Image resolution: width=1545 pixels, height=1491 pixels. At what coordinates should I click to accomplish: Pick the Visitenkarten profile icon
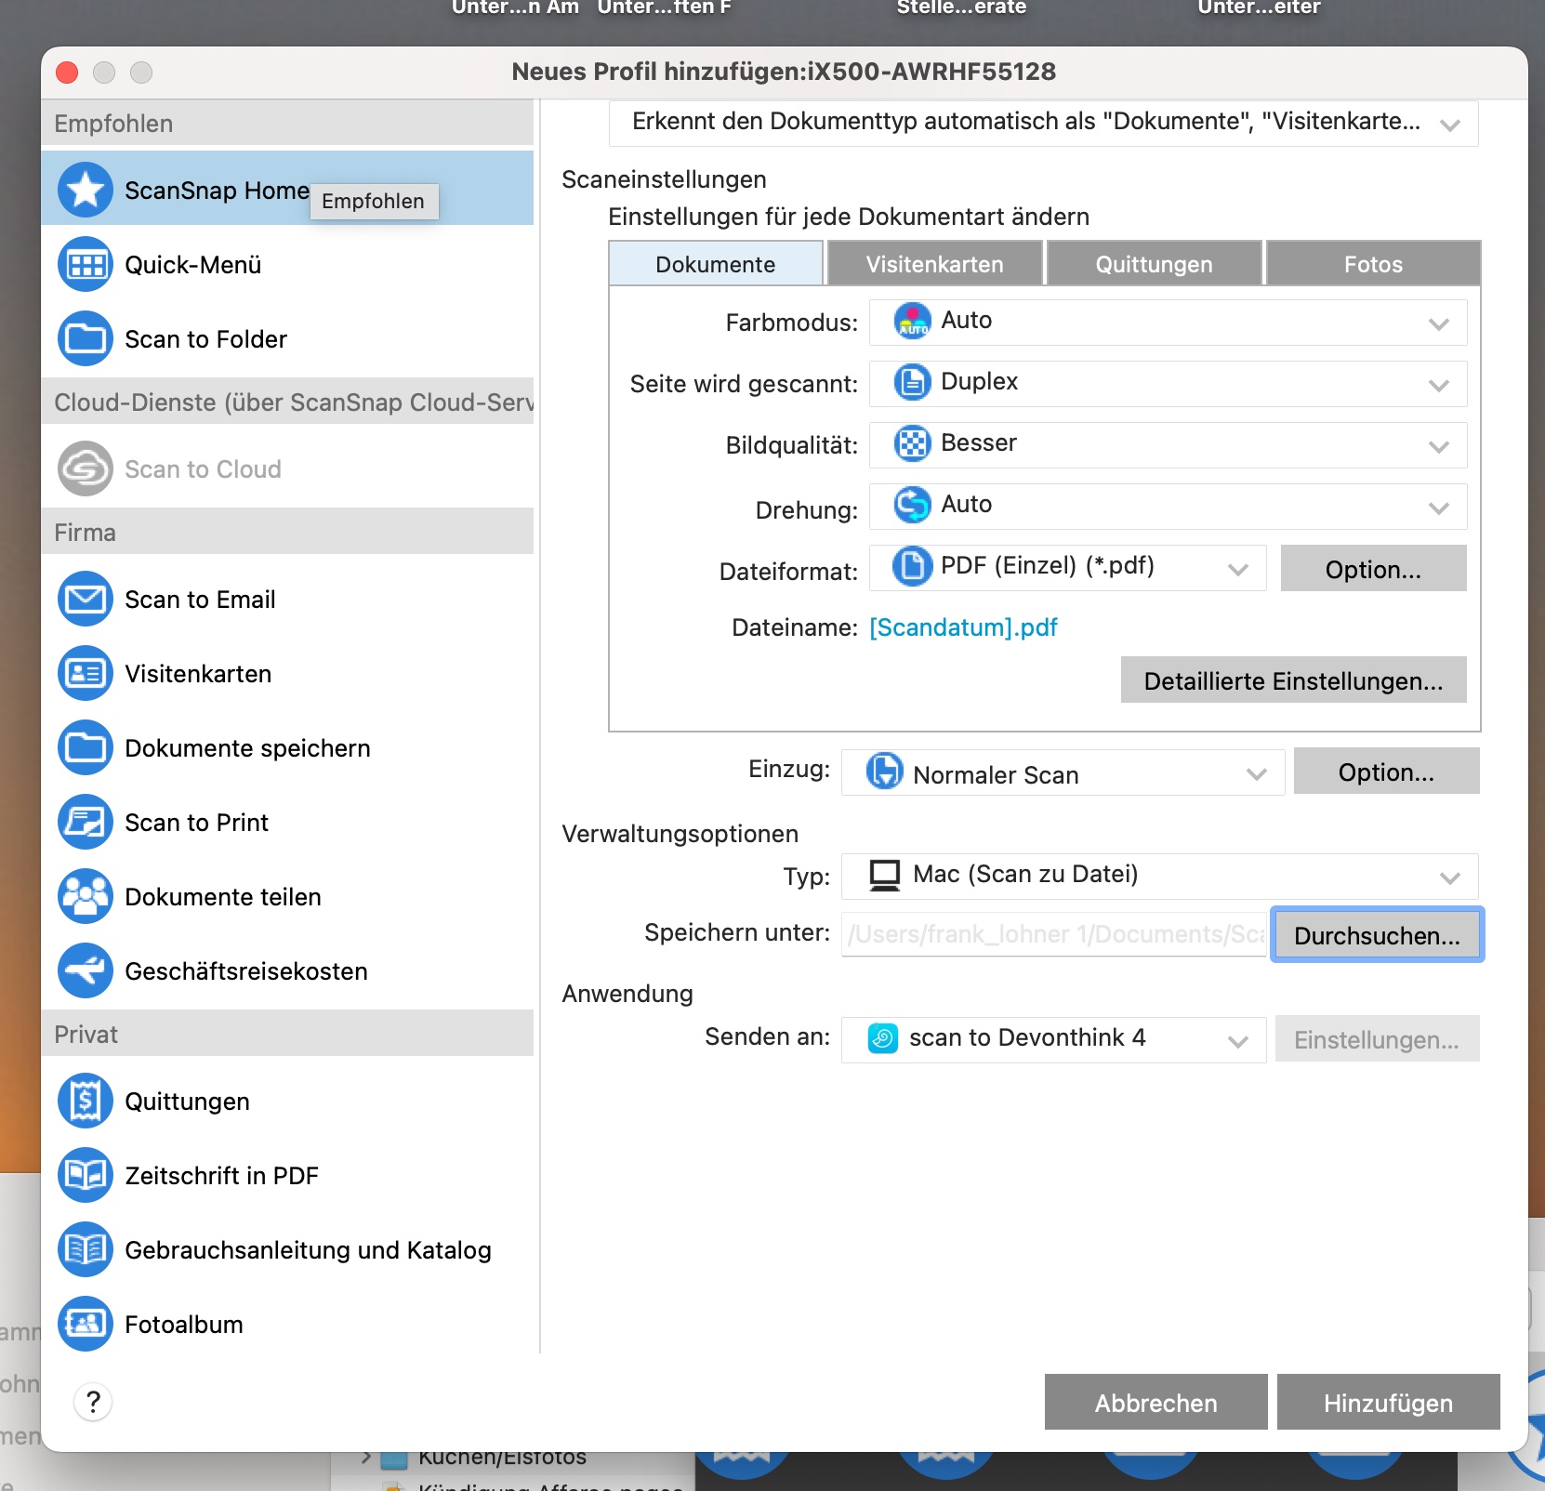coord(86,674)
